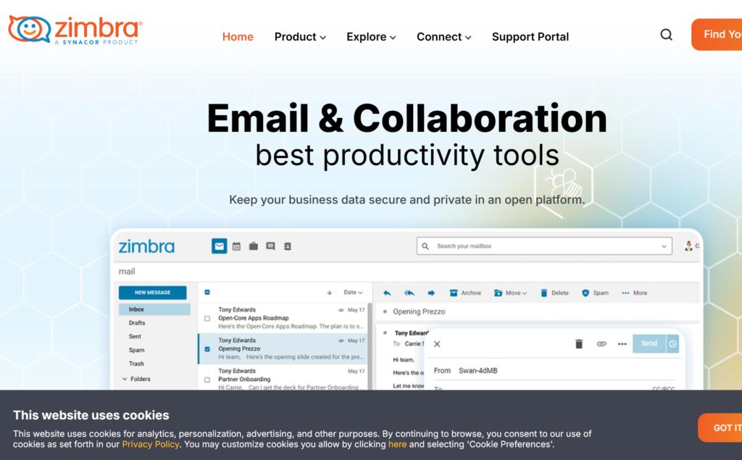Open the Support Portal nav link
This screenshot has width=742, height=460.
(530, 37)
